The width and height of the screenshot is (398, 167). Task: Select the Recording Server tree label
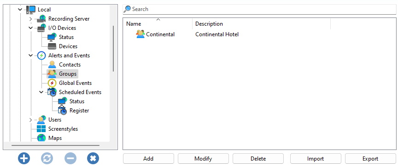pyautogui.click(x=69, y=19)
